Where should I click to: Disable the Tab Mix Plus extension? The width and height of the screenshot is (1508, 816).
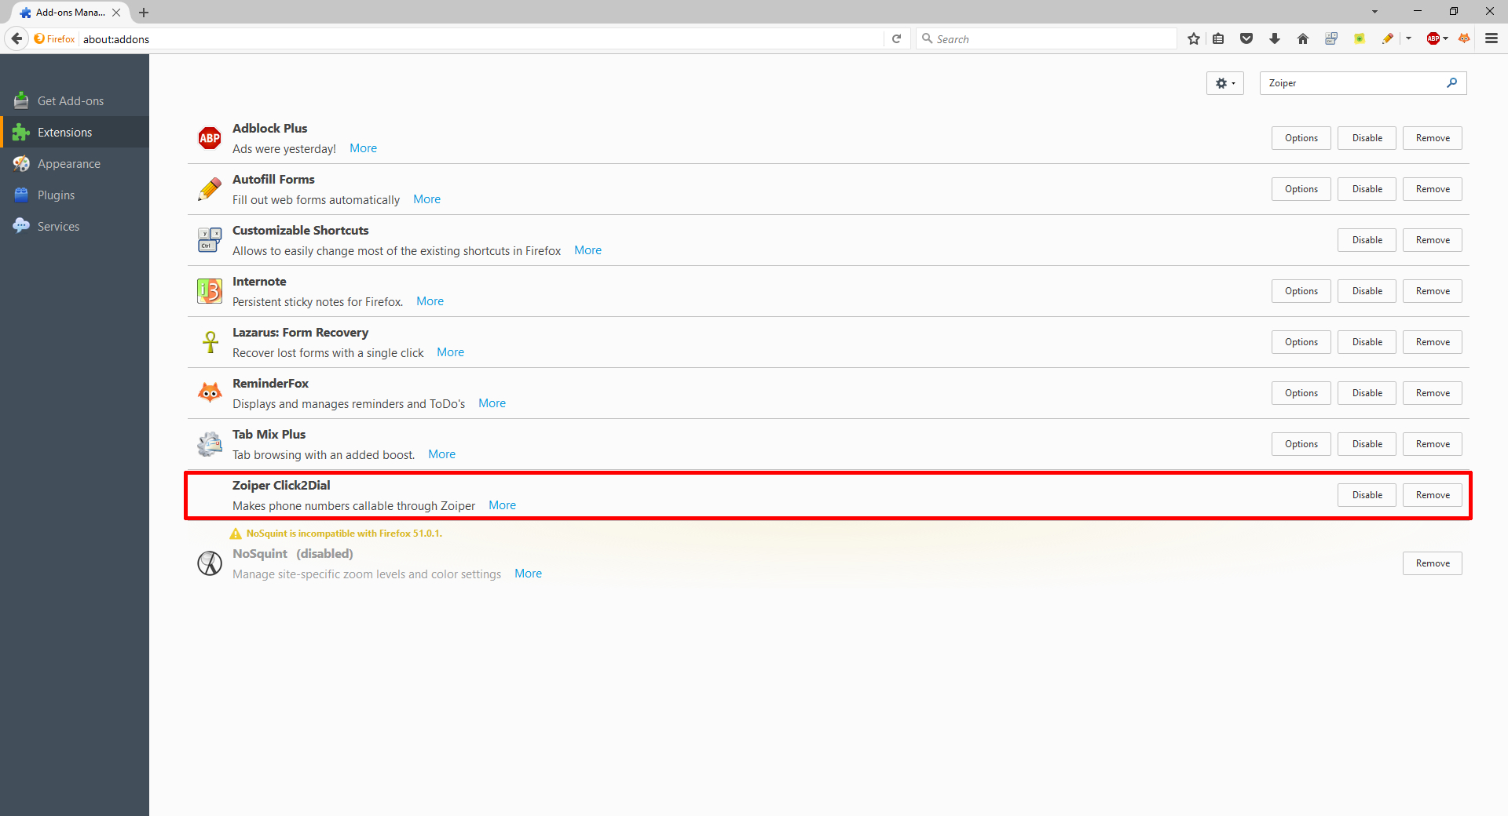click(1367, 444)
